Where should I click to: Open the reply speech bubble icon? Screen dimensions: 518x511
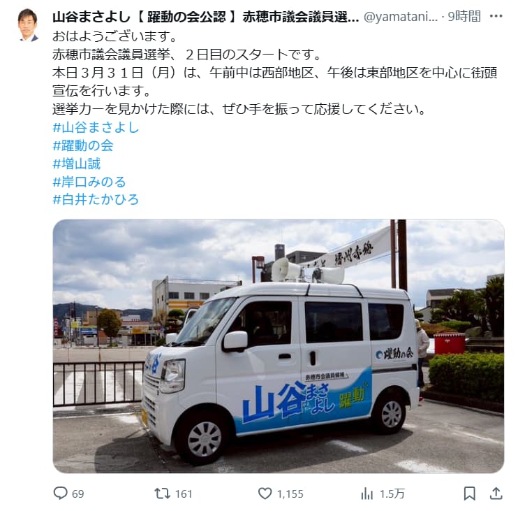(x=61, y=493)
